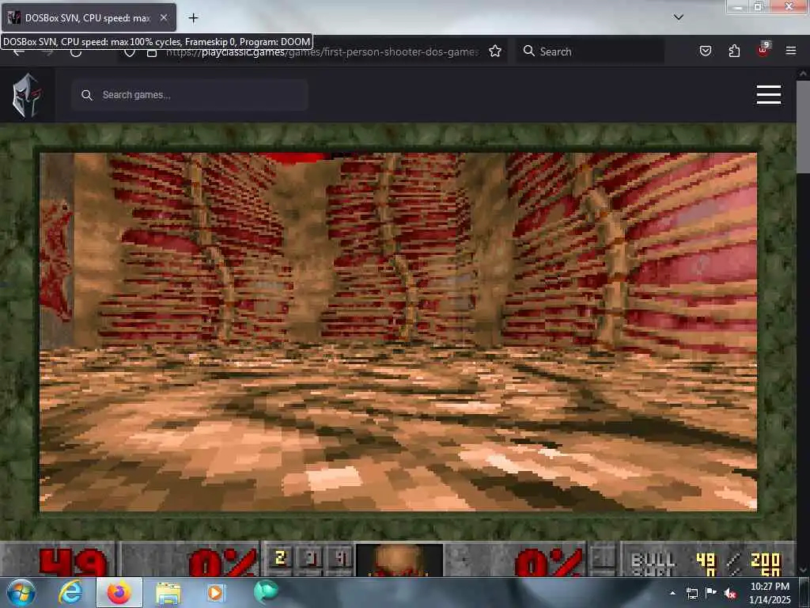Launch Internet Explorer from taskbar
The image size is (810, 608).
(x=70, y=592)
